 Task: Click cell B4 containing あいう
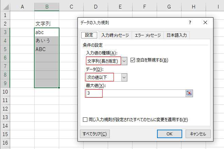coord(47,41)
